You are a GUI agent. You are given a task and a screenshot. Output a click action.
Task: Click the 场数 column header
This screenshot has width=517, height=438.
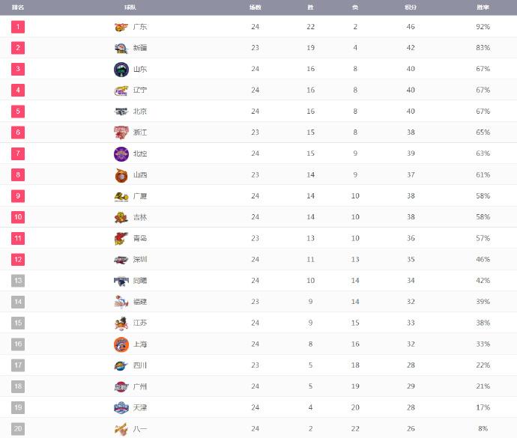(255, 7)
